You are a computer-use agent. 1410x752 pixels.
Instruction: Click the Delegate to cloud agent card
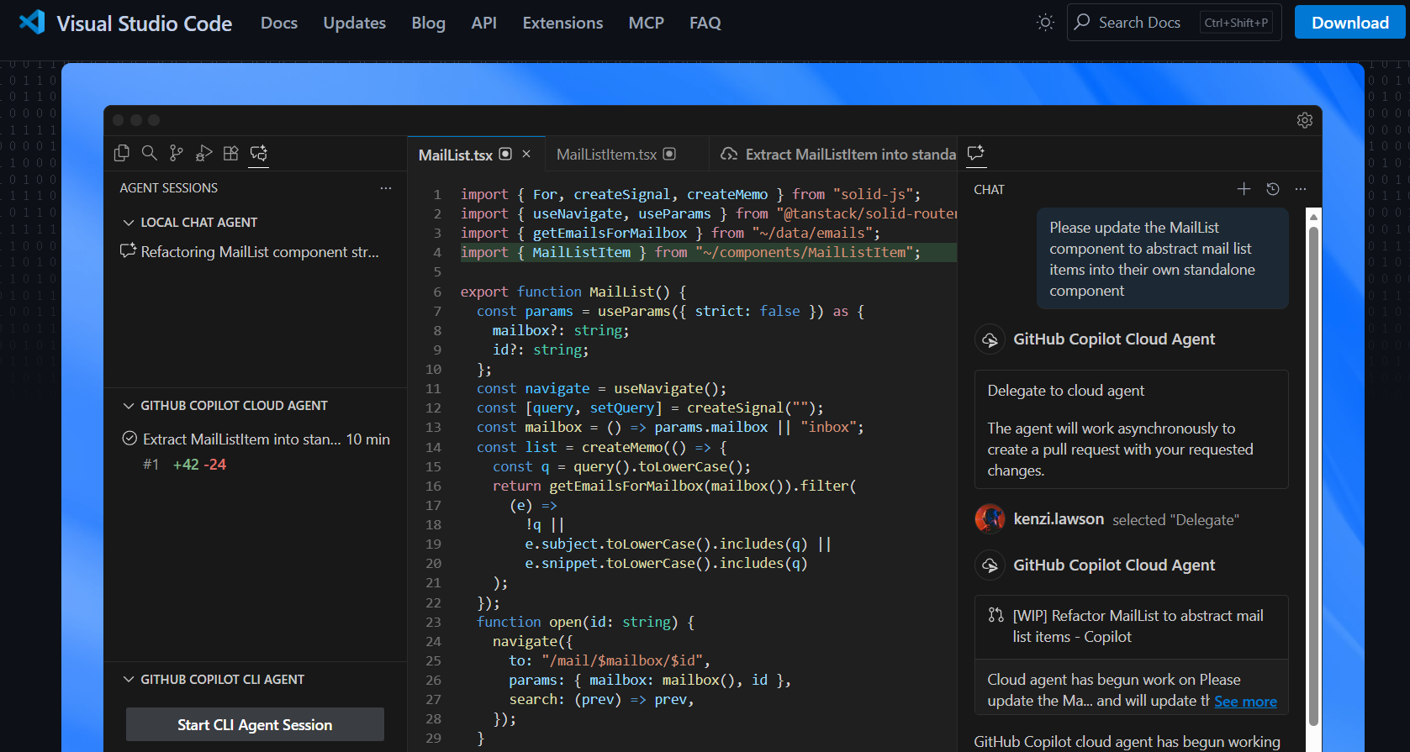(x=1131, y=429)
